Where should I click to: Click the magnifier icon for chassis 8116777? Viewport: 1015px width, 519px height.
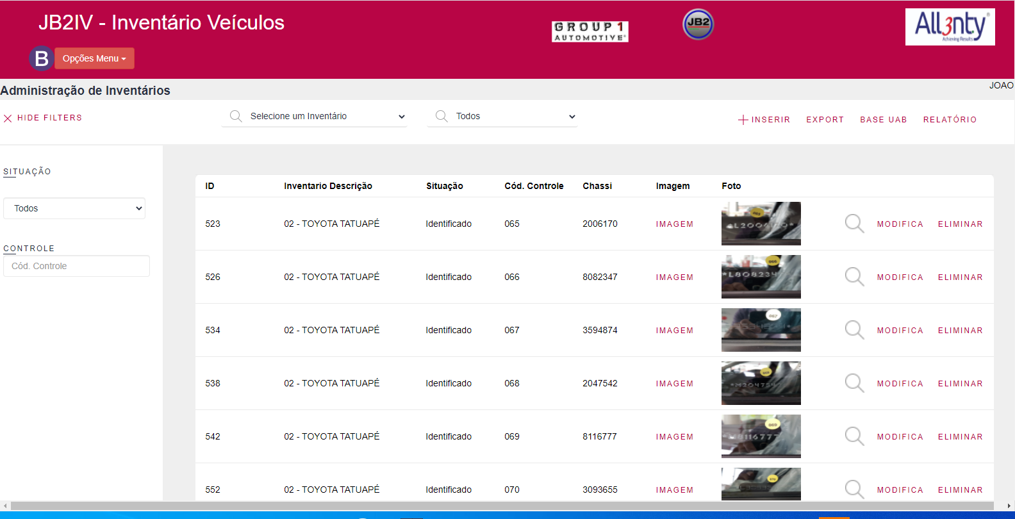[854, 436]
